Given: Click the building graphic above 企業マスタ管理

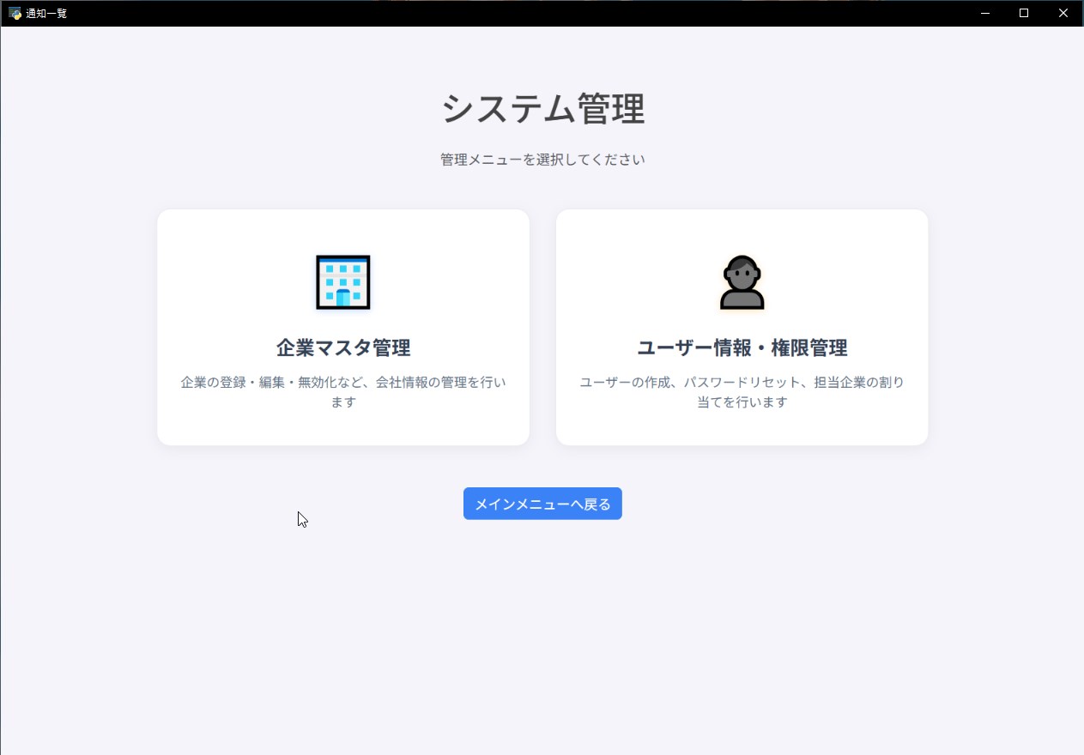Looking at the screenshot, I should click(x=342, y=281).
